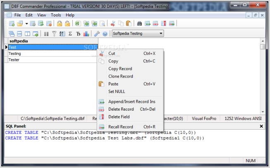Choose Copy from the context menu

130,61
